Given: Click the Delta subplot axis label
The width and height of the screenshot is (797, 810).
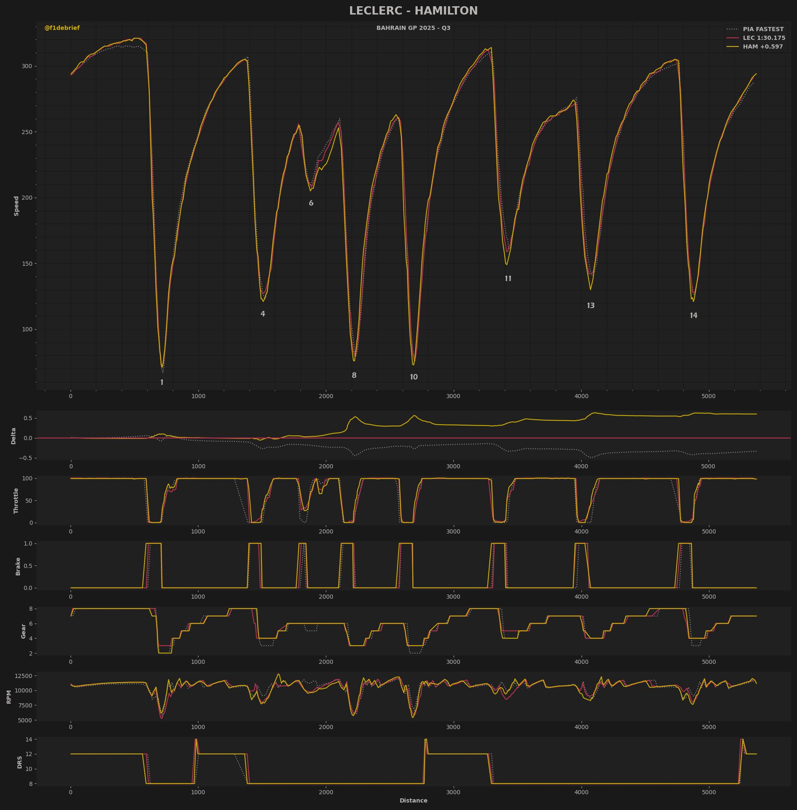Looking at the screenshot, I should (13, 436).
